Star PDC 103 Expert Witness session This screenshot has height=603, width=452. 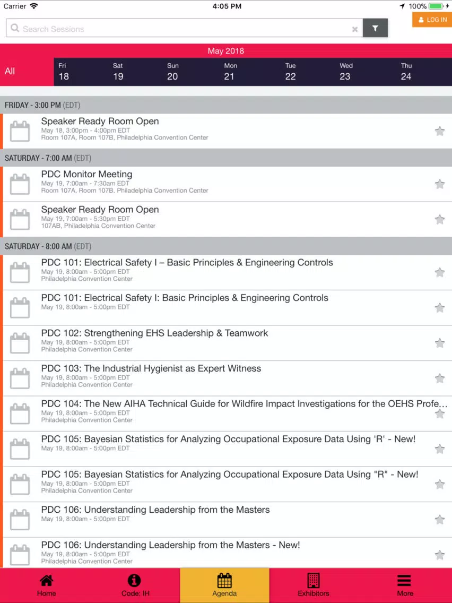point(440,378)
